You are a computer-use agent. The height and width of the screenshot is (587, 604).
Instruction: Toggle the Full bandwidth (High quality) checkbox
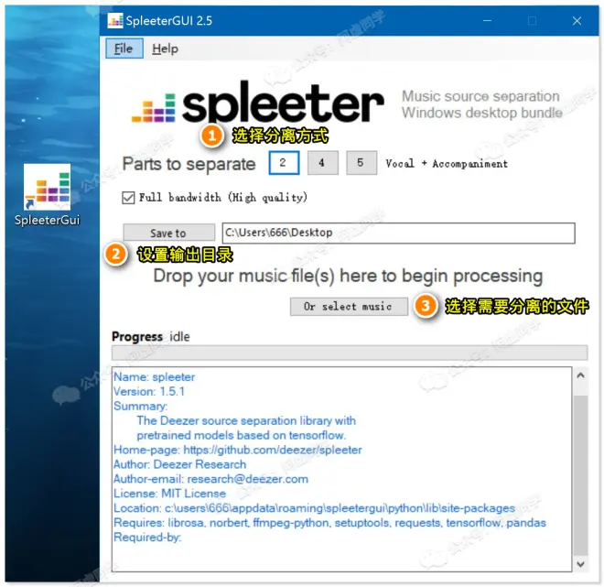tap(128, 197)
